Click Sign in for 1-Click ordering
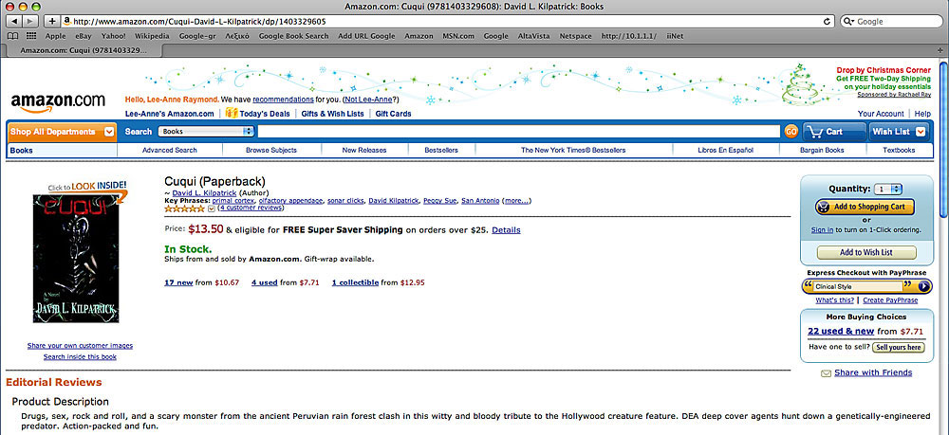Screen dimensions: 949x435 (822, 230)
